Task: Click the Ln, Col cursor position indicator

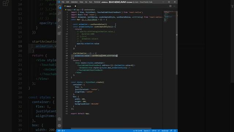Action: coord(137,131)
